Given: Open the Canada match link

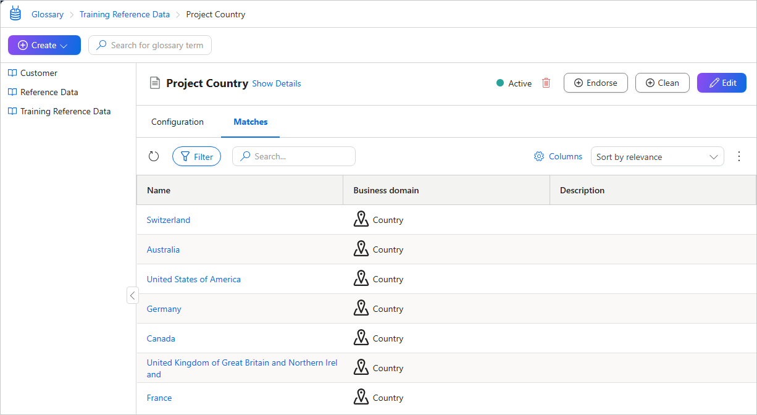Looking at the screenshot, I should (x=161, y=338).
